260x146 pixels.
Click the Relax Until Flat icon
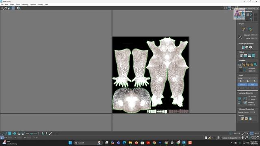point(247,47)
